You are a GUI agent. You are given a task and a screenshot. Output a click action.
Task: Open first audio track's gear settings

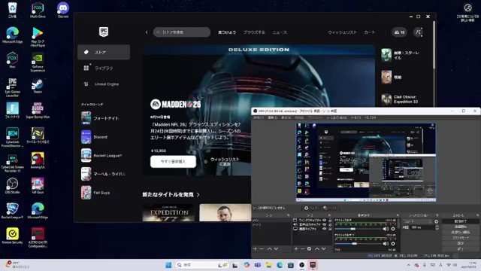(393, 229)
